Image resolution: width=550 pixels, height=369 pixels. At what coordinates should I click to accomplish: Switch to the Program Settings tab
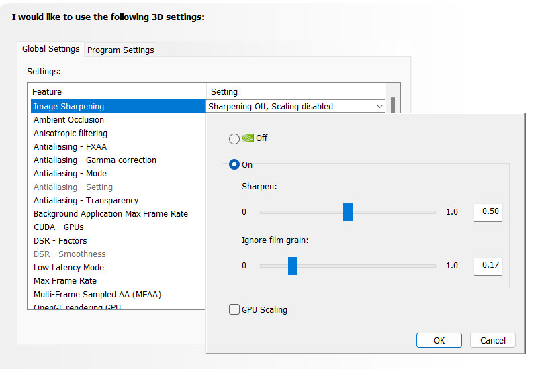pos(121,50)
